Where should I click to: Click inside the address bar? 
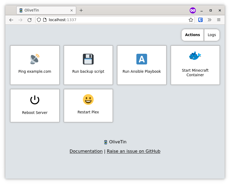click(107, 20)
